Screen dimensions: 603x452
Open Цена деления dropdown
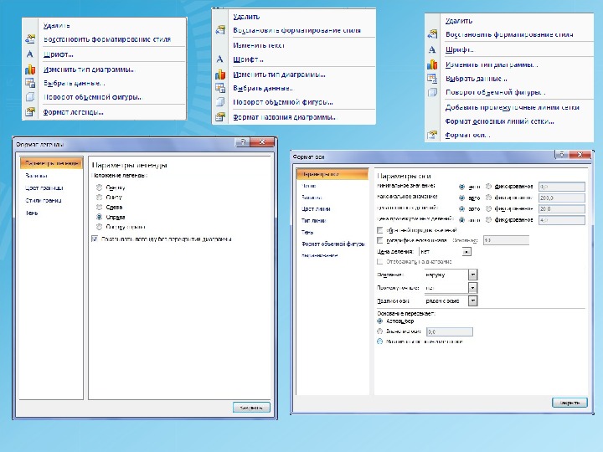(x=466, y=252)
